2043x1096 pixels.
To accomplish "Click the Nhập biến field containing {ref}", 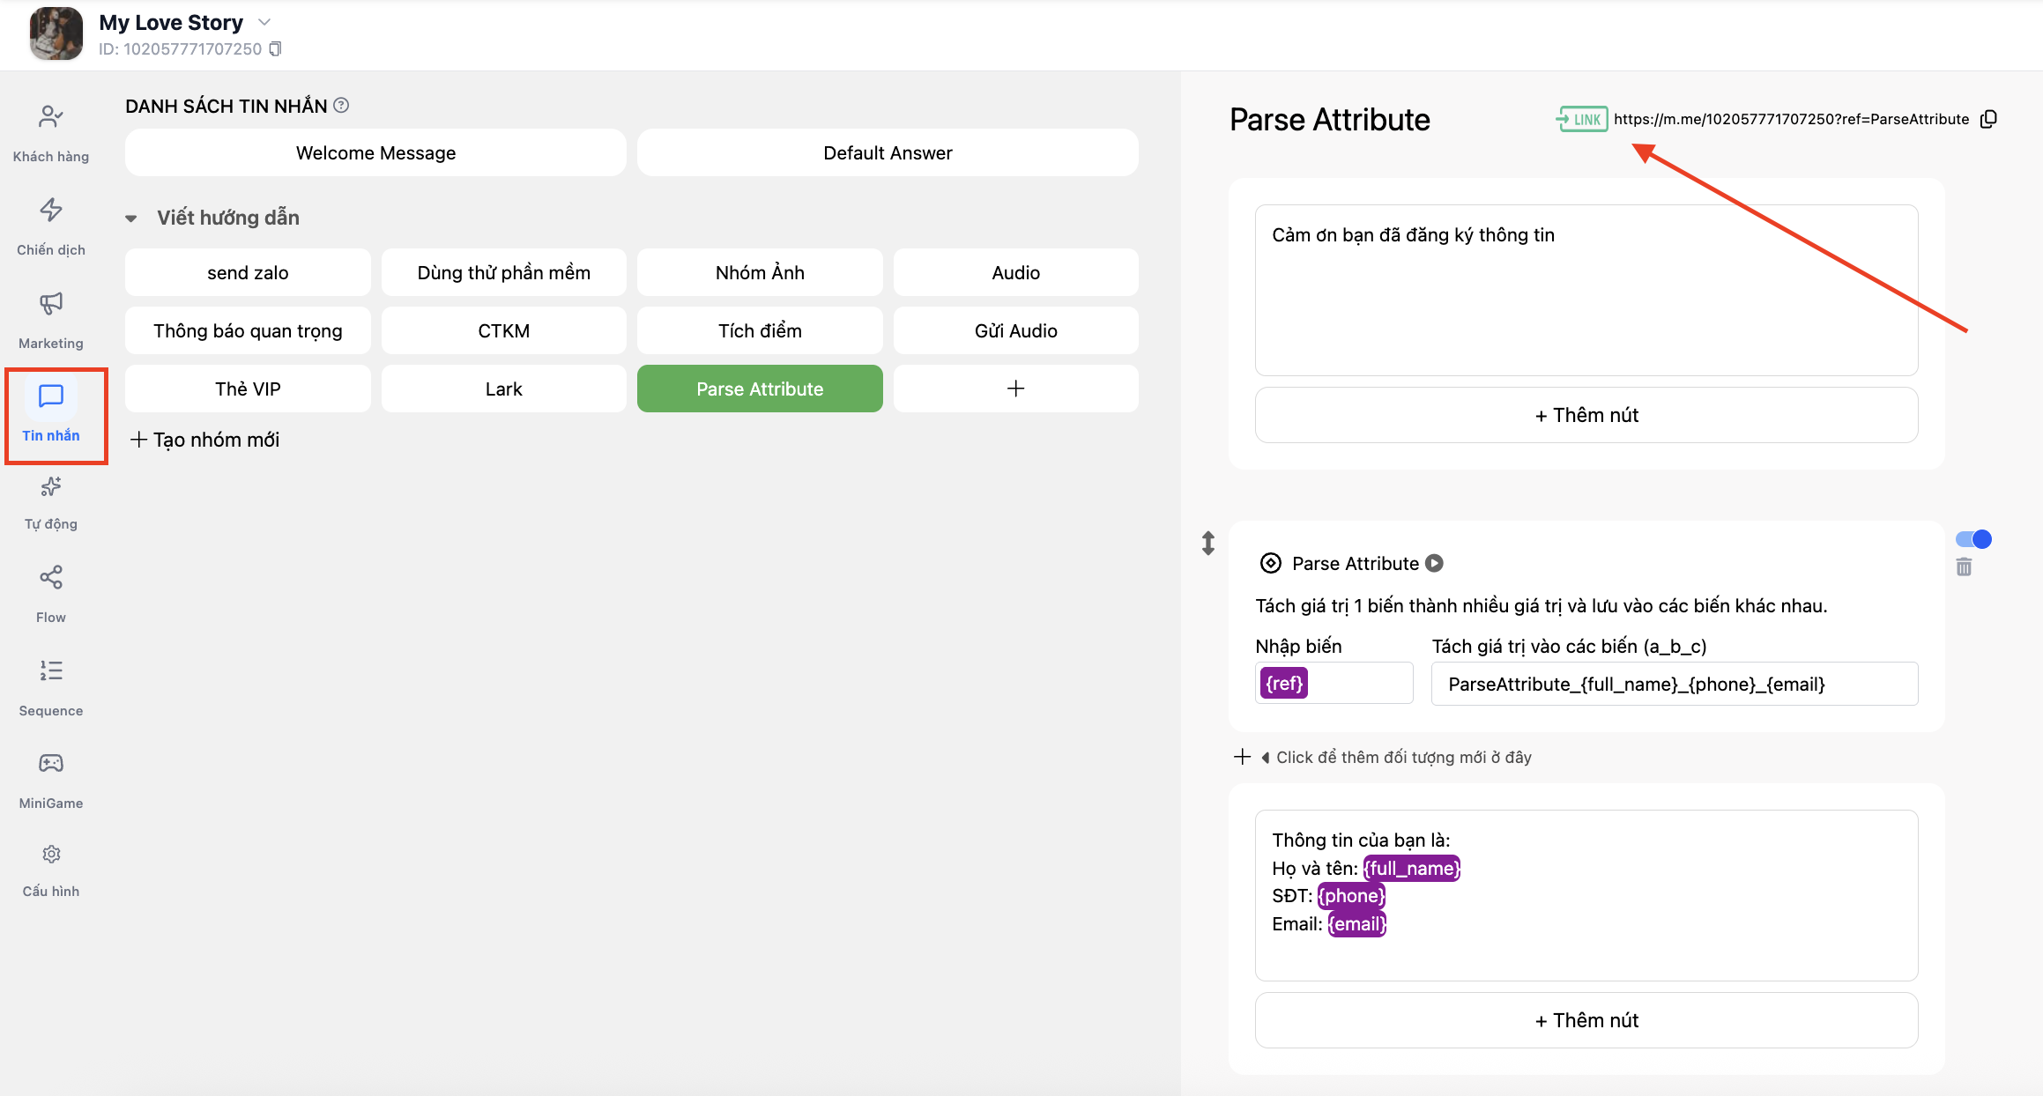I will point(1334,683).
